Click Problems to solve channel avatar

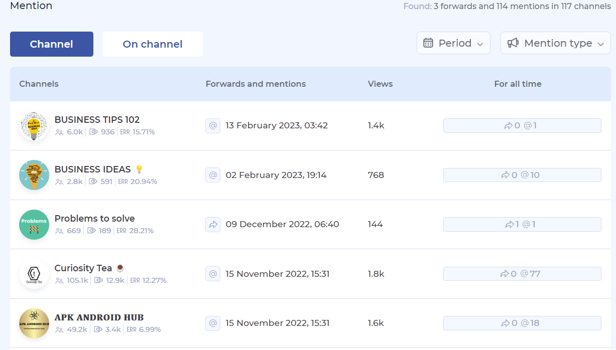pyautogui.click(x=34, y=225)
